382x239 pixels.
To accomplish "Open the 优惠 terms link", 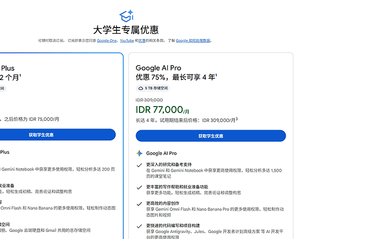I will (142, 40).
